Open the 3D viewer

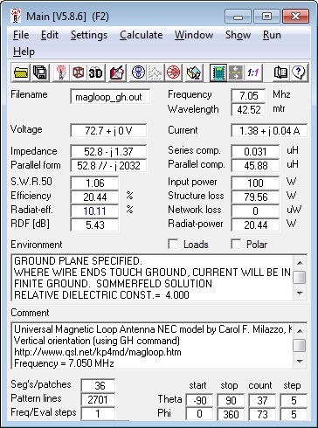point(95,72)
